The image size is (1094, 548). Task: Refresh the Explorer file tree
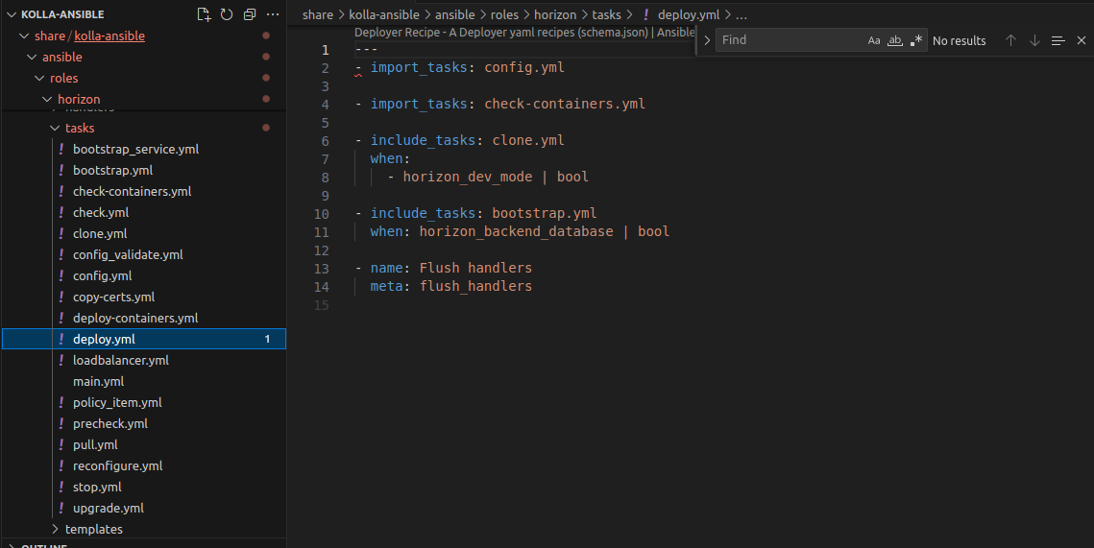(x=227, y=14)
